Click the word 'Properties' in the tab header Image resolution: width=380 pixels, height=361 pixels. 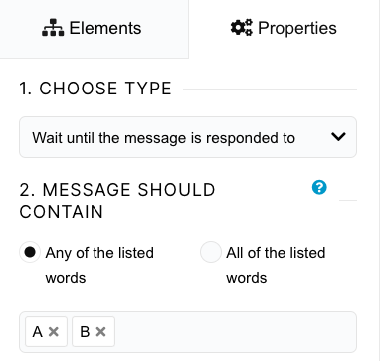(297, 28)
